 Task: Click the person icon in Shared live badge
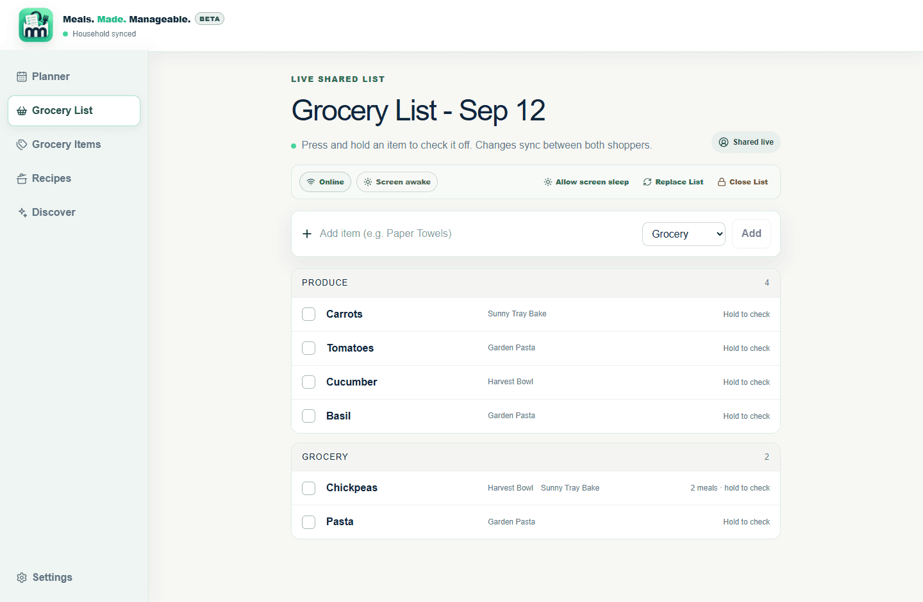(724, 142)
